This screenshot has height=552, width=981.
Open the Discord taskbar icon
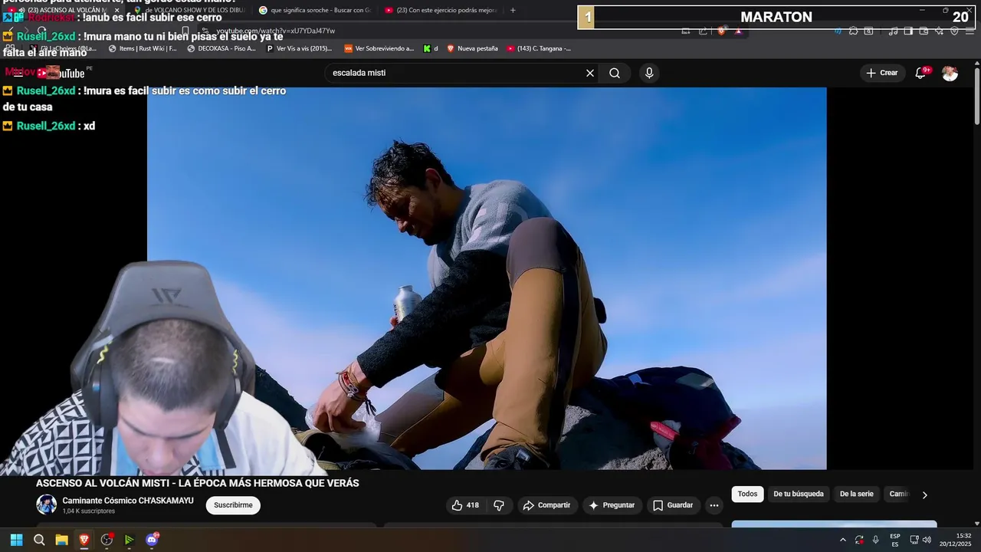click(152, 540)
